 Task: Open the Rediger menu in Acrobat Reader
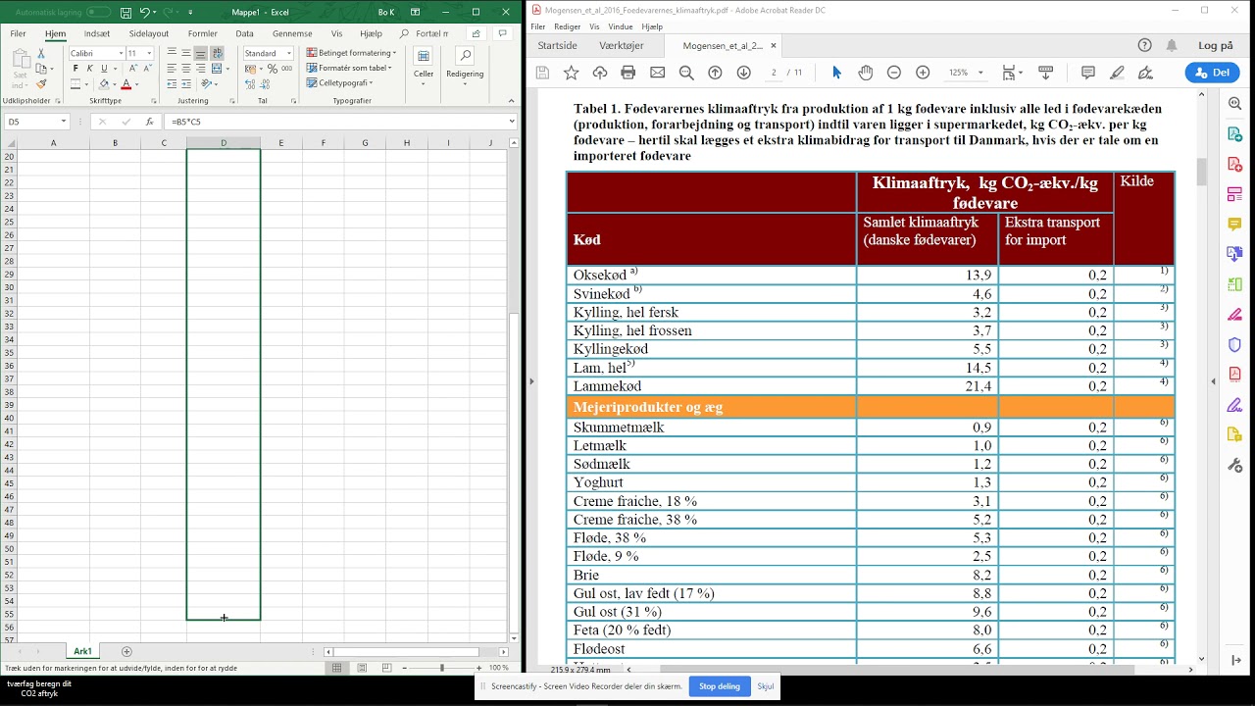(568, 26)
